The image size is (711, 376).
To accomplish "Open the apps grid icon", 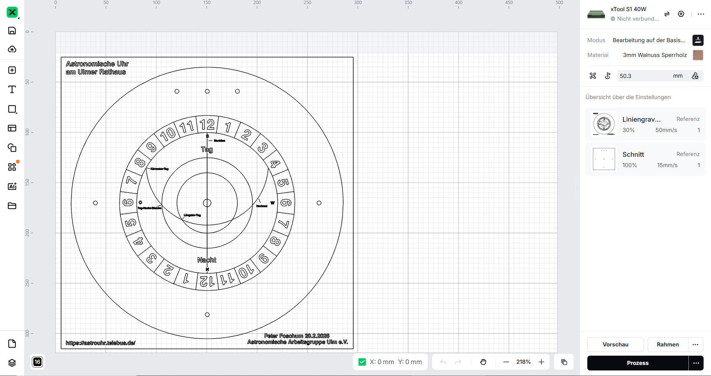I will point(12,167).
